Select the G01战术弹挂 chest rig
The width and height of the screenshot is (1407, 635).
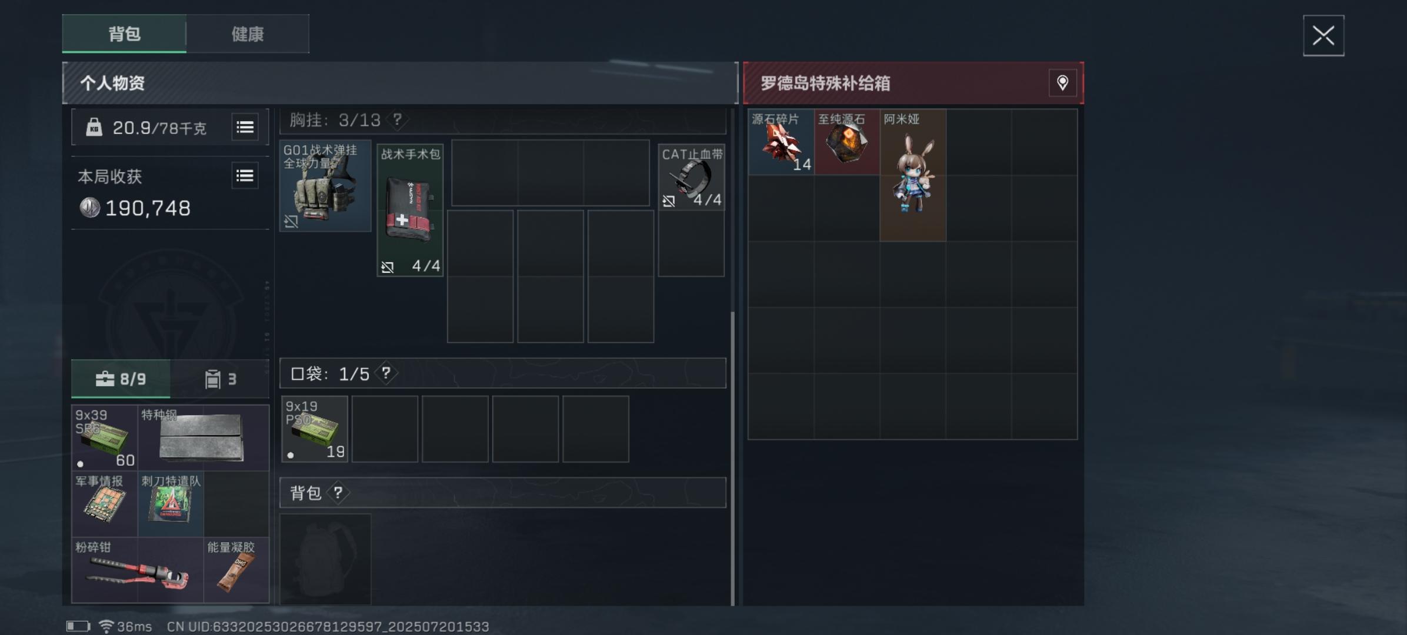tap(325, 185)
